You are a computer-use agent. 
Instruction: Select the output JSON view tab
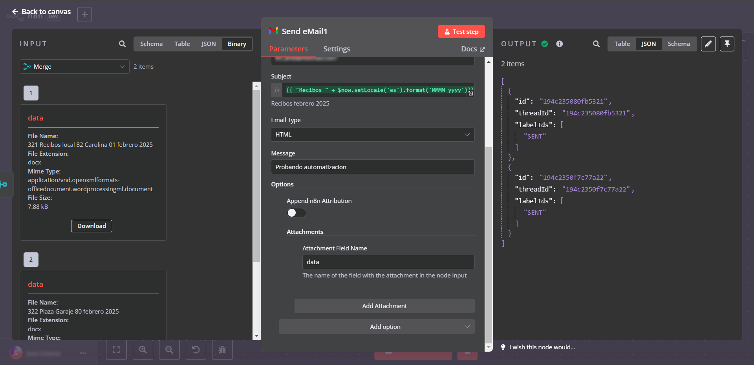tap(649, 44)
